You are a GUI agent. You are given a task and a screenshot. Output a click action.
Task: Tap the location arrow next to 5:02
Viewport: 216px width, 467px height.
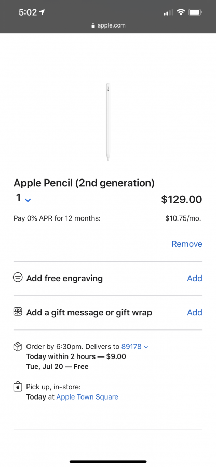[42, 12]
